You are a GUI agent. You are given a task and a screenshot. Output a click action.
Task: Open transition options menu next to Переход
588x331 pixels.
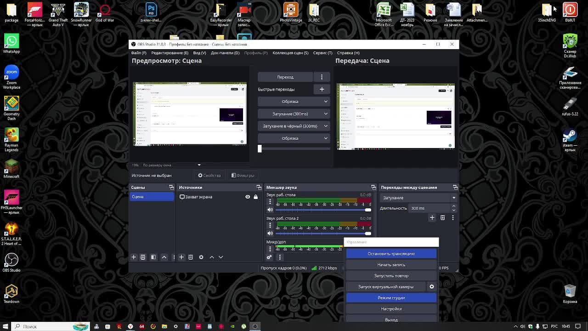(x=322, y=77)
